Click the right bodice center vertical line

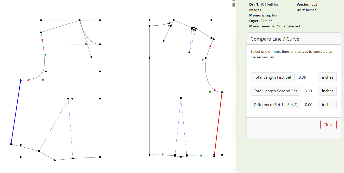coord(149,90)
